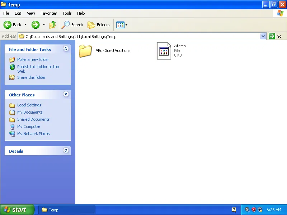Click the folder icon in address bar

pos(22,36)
